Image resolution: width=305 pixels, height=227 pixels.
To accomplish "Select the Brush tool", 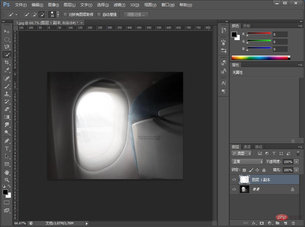I will (x=7, y=86).
